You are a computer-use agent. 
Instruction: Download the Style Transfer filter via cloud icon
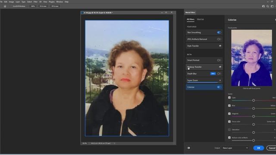tap(220, 46)
